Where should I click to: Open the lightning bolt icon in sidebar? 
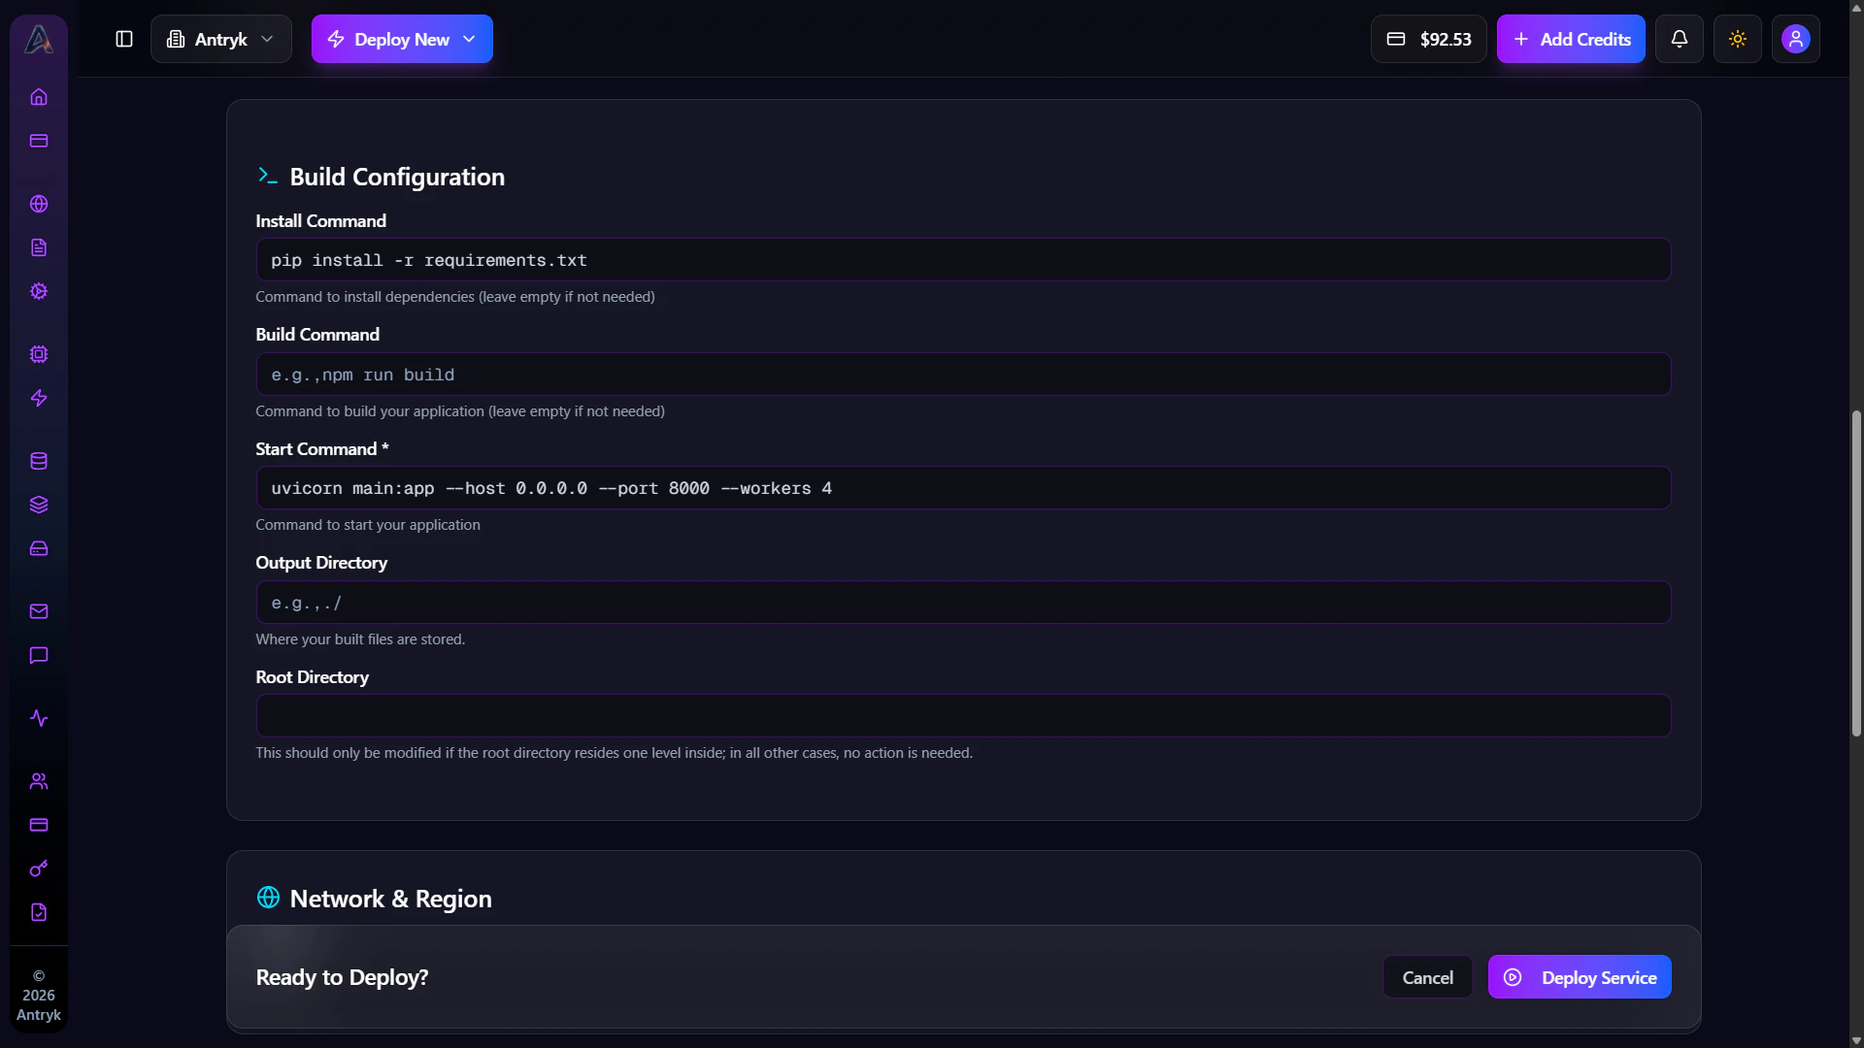(39, 398)
